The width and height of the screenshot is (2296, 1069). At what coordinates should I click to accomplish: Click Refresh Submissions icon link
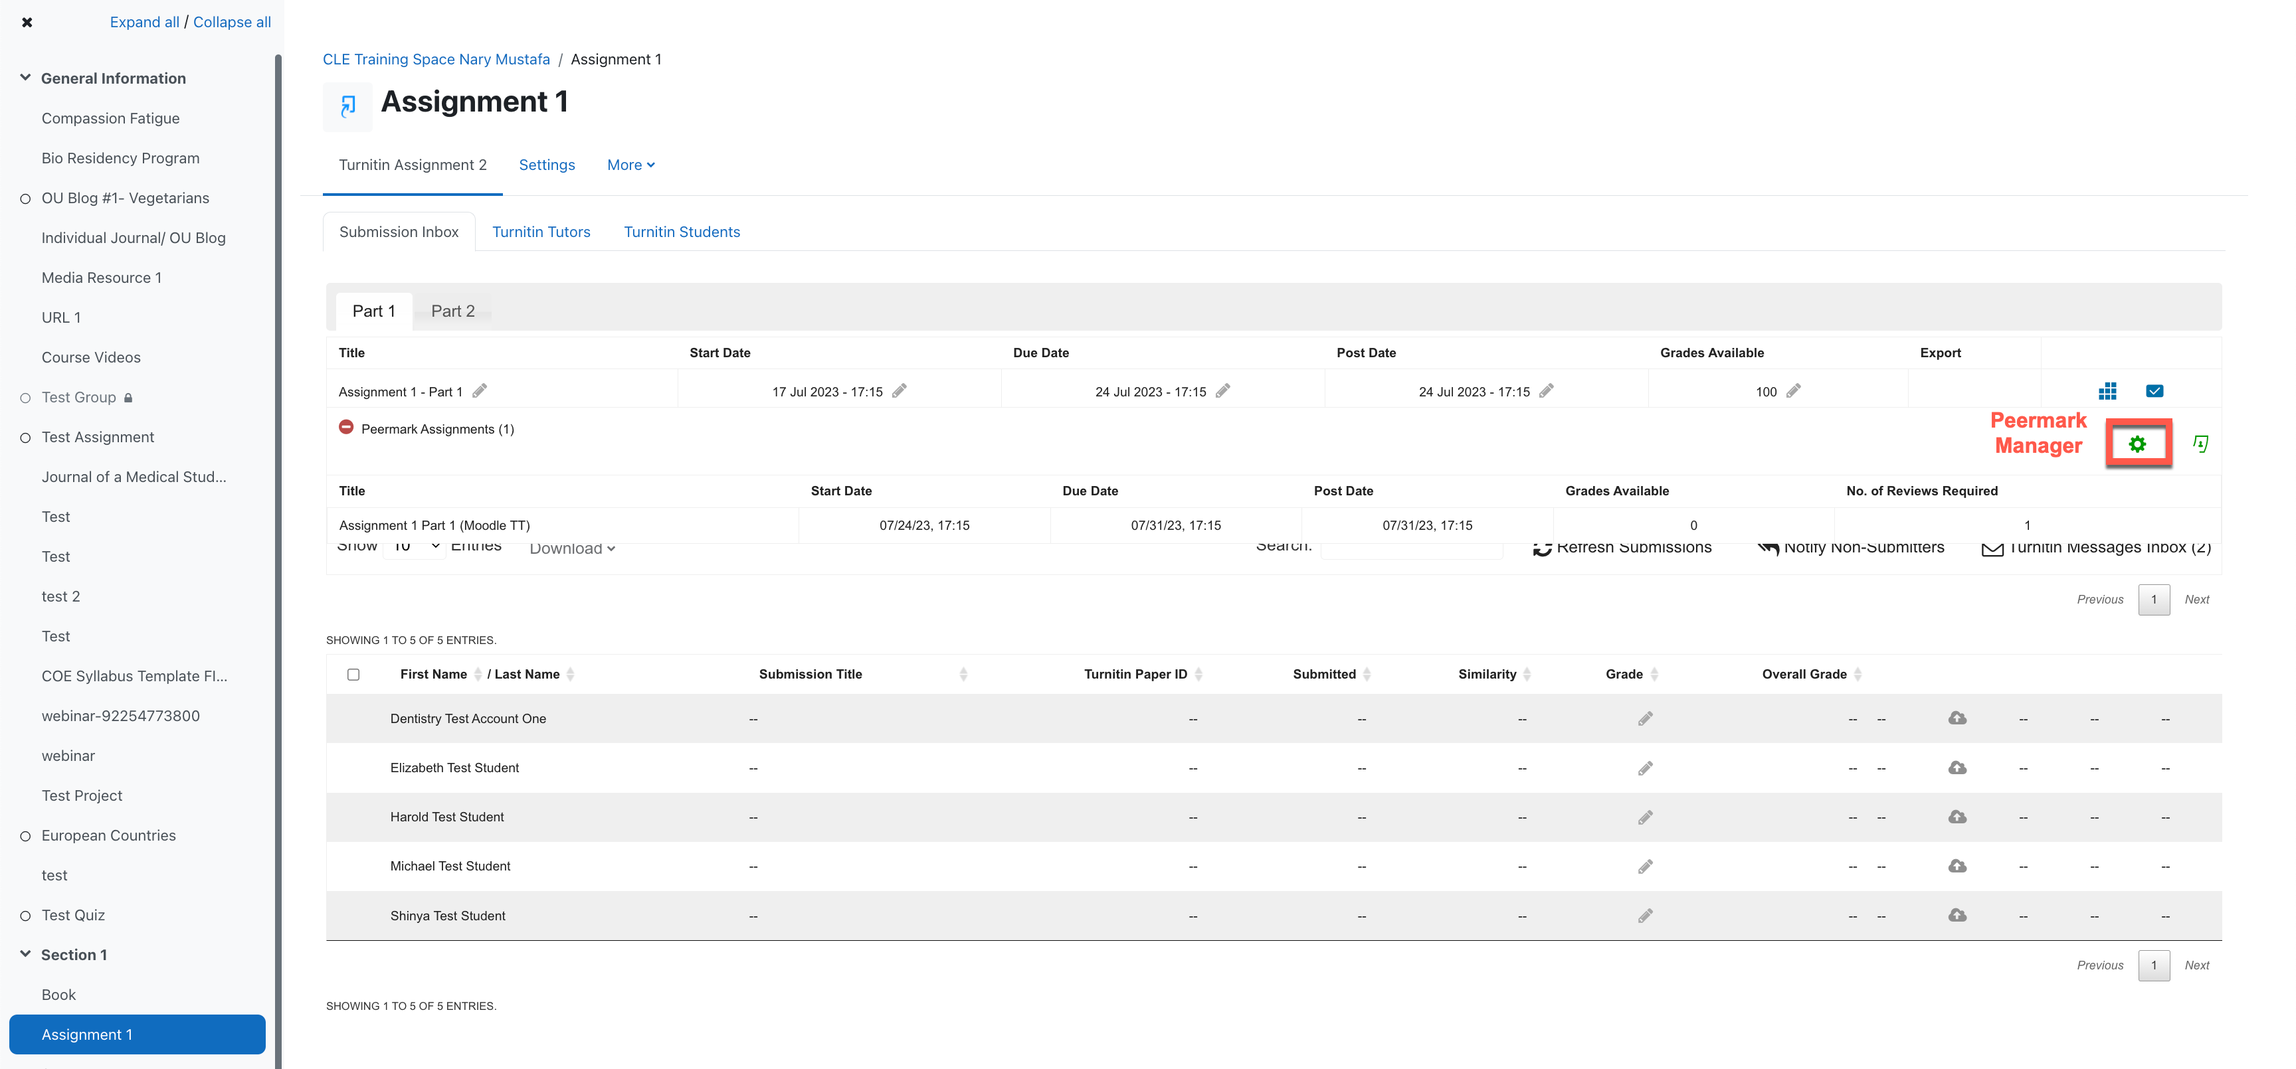1622,548
